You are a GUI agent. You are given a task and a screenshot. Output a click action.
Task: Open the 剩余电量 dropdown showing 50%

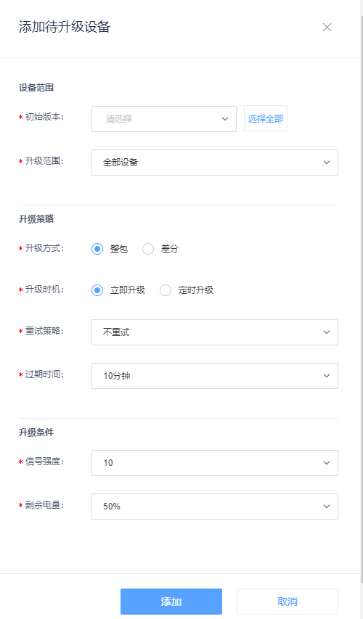(215, 506)
